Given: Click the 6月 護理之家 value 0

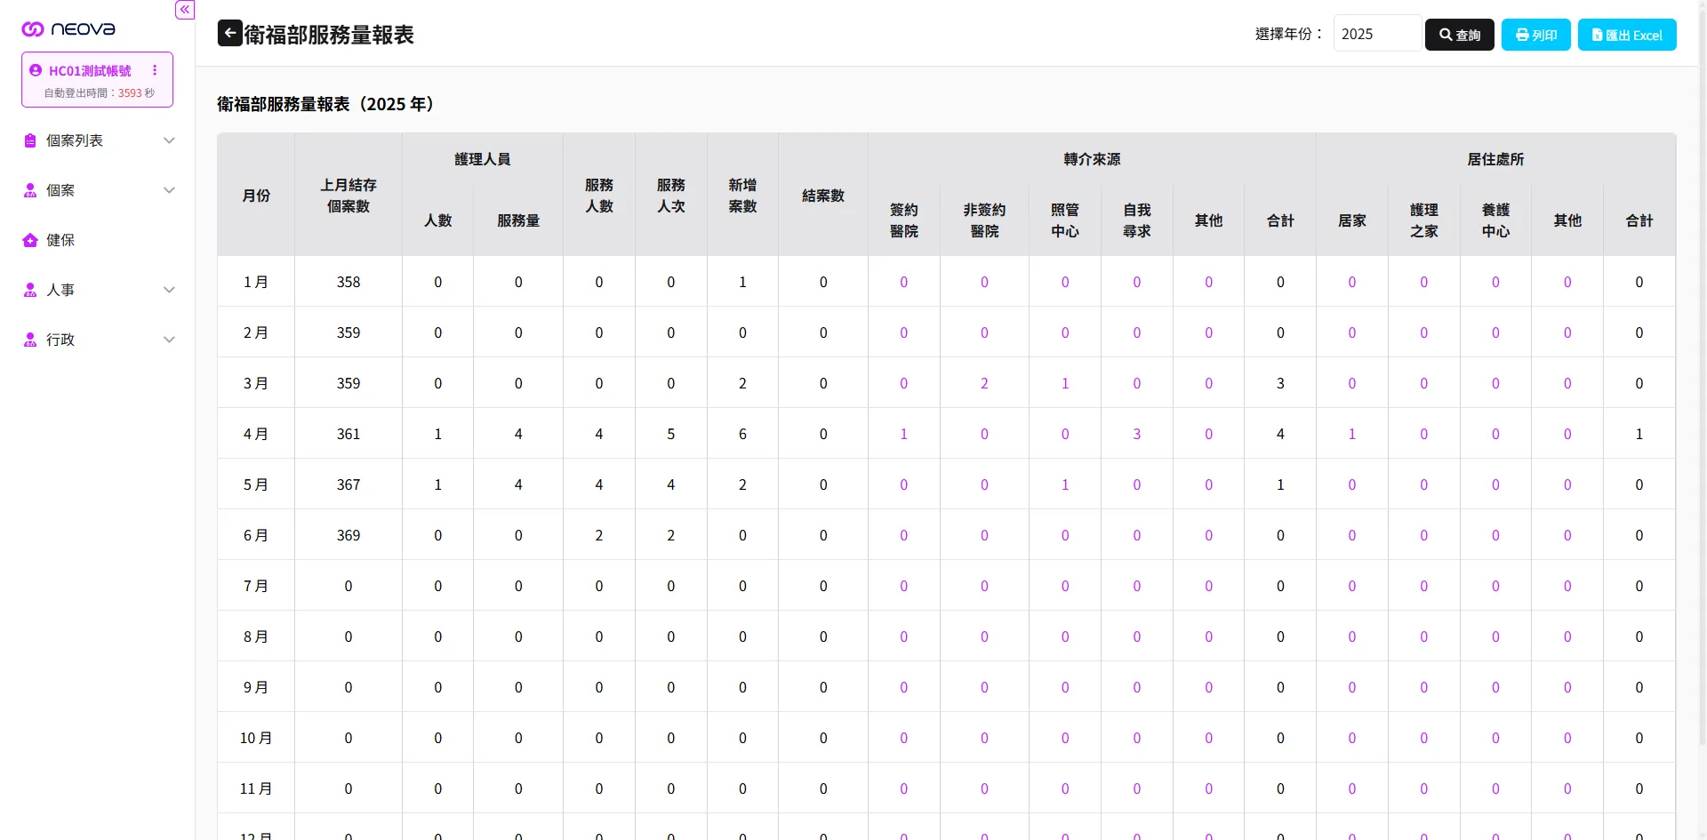Looking at the screenshot, I should (x=1424, y=535).
